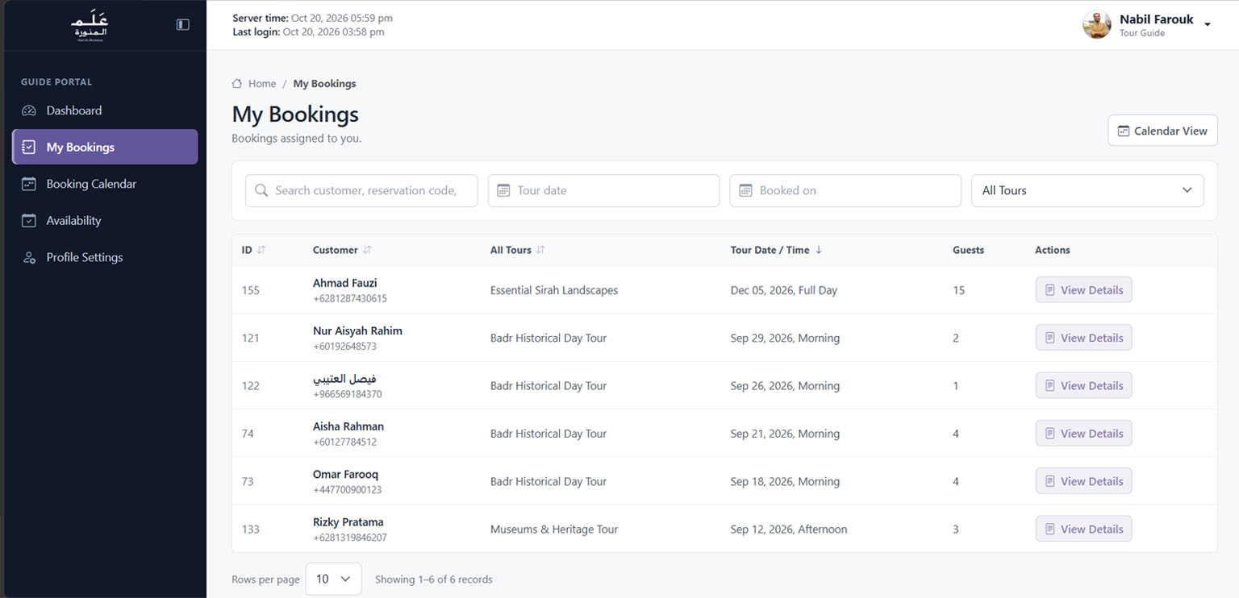Toggle Tour Date / Time sort arrow
The image size is (1239, 598).
click(x=819, y=250)
